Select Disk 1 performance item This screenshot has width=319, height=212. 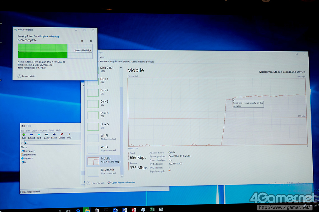pyautogui.click(x=103, y=81)
